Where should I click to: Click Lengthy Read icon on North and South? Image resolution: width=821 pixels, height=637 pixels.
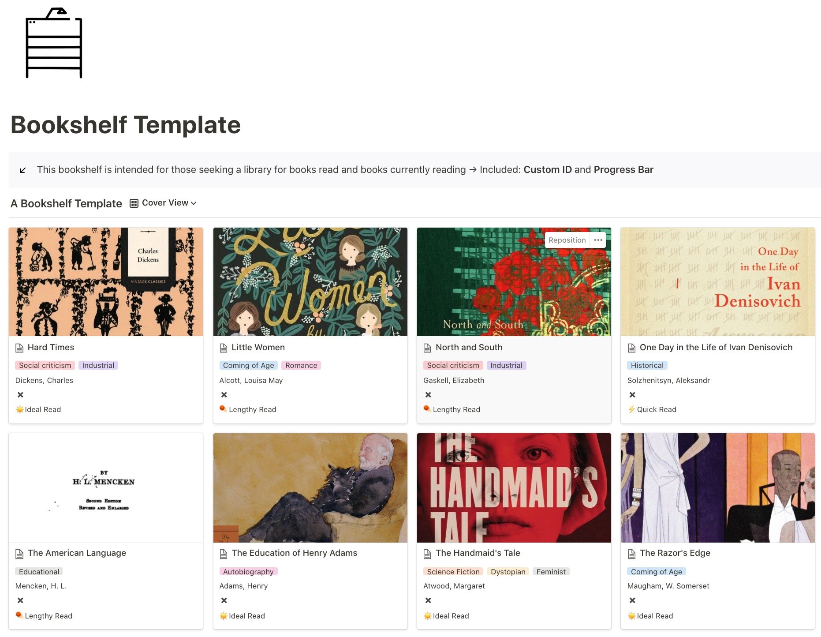coord(427,409)
